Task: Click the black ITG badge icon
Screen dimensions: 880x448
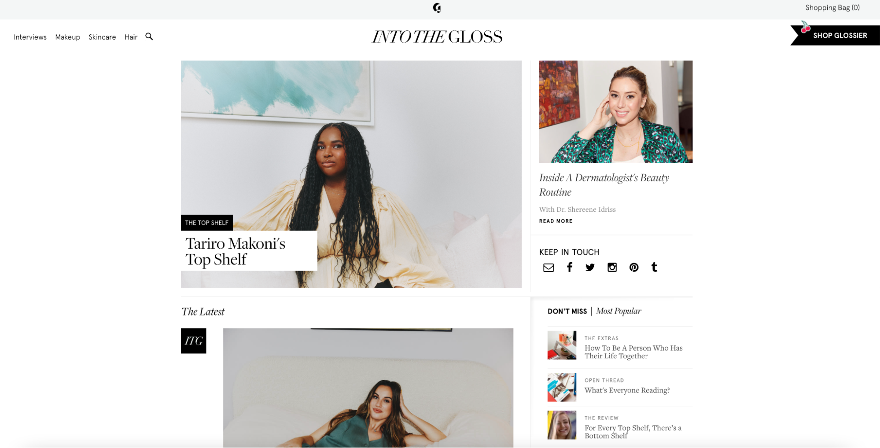Action: 193,341
